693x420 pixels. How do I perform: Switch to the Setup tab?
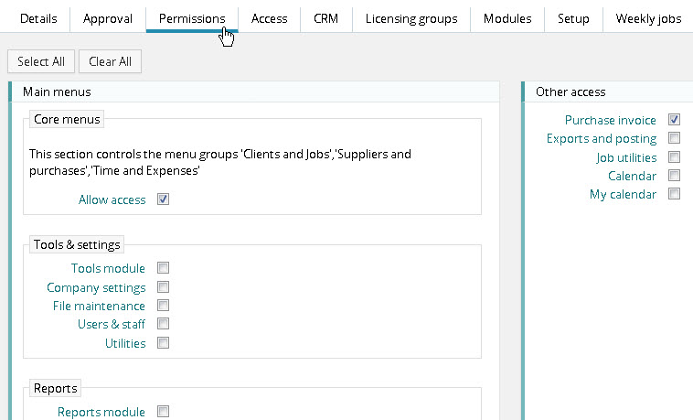pyautogui.click(x=573, y=18)
